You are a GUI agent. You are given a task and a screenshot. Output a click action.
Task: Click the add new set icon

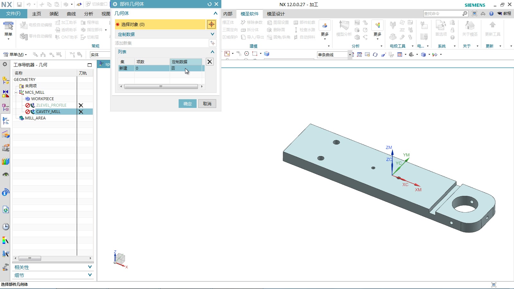coord(212,43)
